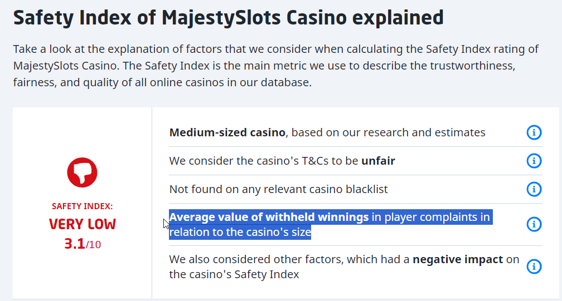
Task: Click the bold 'negative impact' text
Action: pyautogui.click(x=458, y=259)
